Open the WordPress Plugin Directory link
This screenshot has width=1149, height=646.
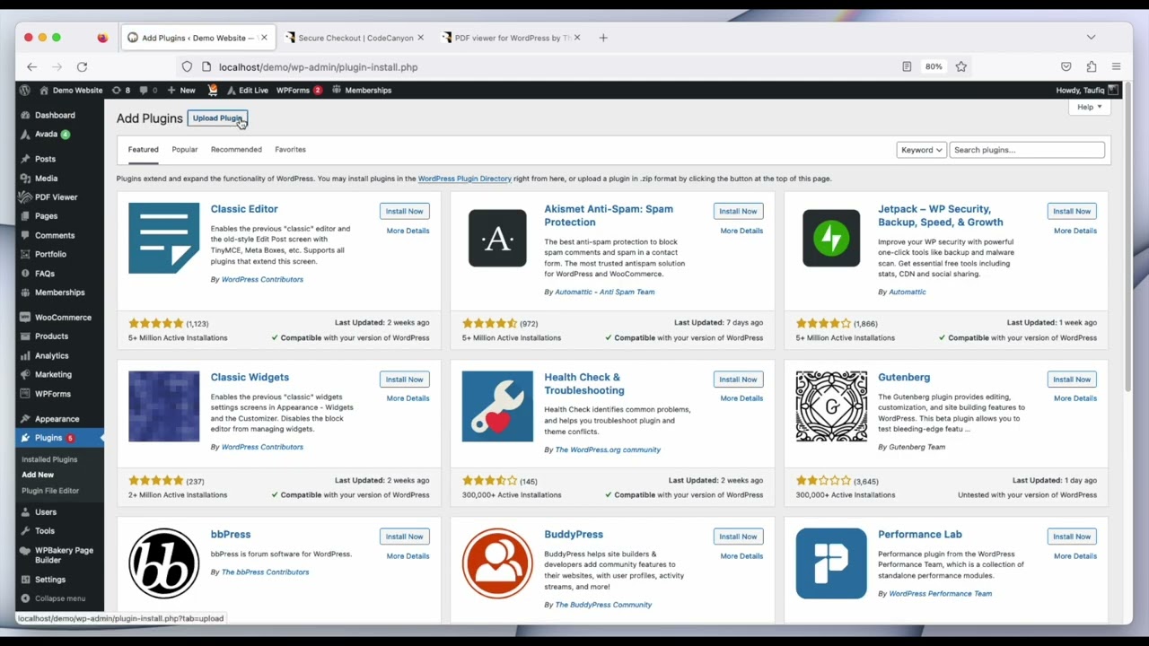(x=464, y=179)
